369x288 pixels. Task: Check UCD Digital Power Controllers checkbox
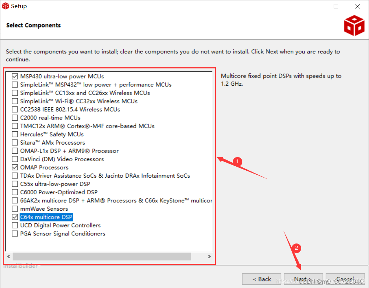pos(15,225)
